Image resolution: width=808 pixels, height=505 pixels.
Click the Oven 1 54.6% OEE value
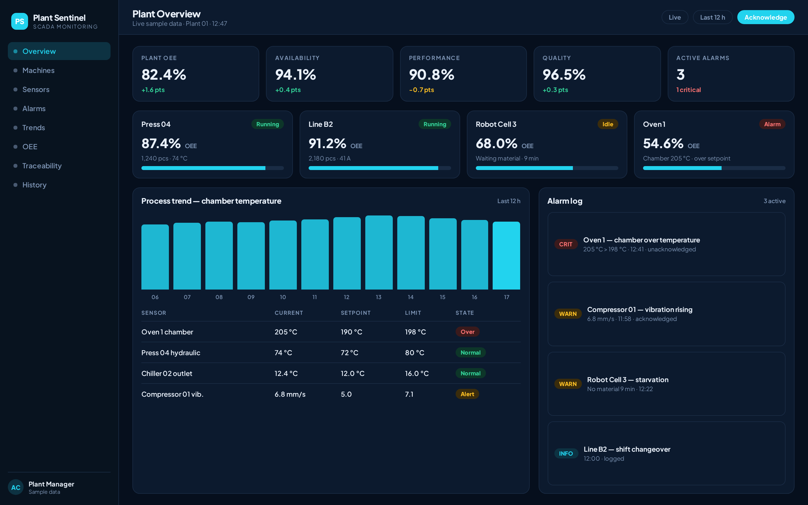click(x=663, y=144)
